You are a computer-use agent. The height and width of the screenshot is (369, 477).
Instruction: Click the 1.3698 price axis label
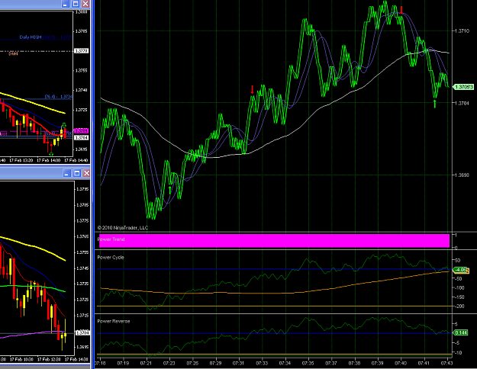coord(462,175)
